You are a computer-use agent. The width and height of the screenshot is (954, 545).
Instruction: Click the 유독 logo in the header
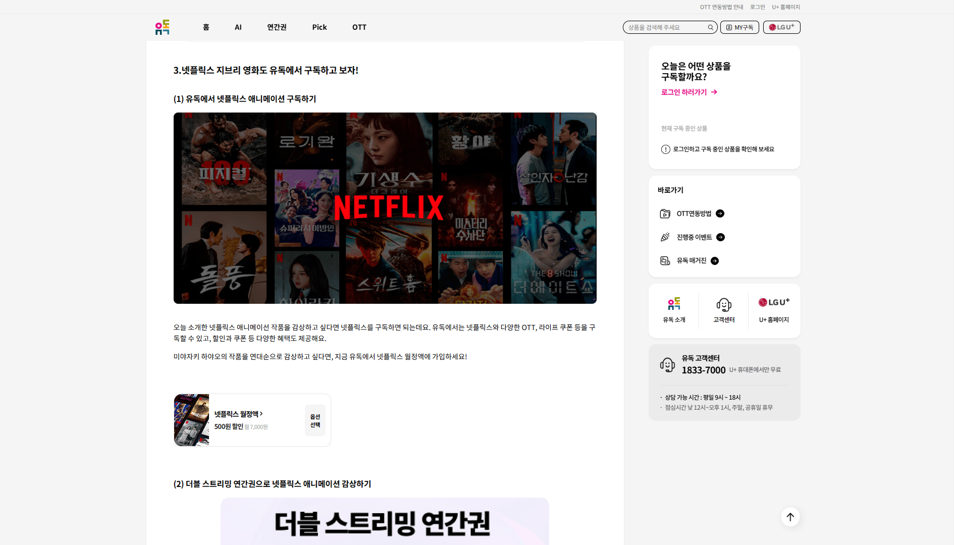[x=163, y=27]
